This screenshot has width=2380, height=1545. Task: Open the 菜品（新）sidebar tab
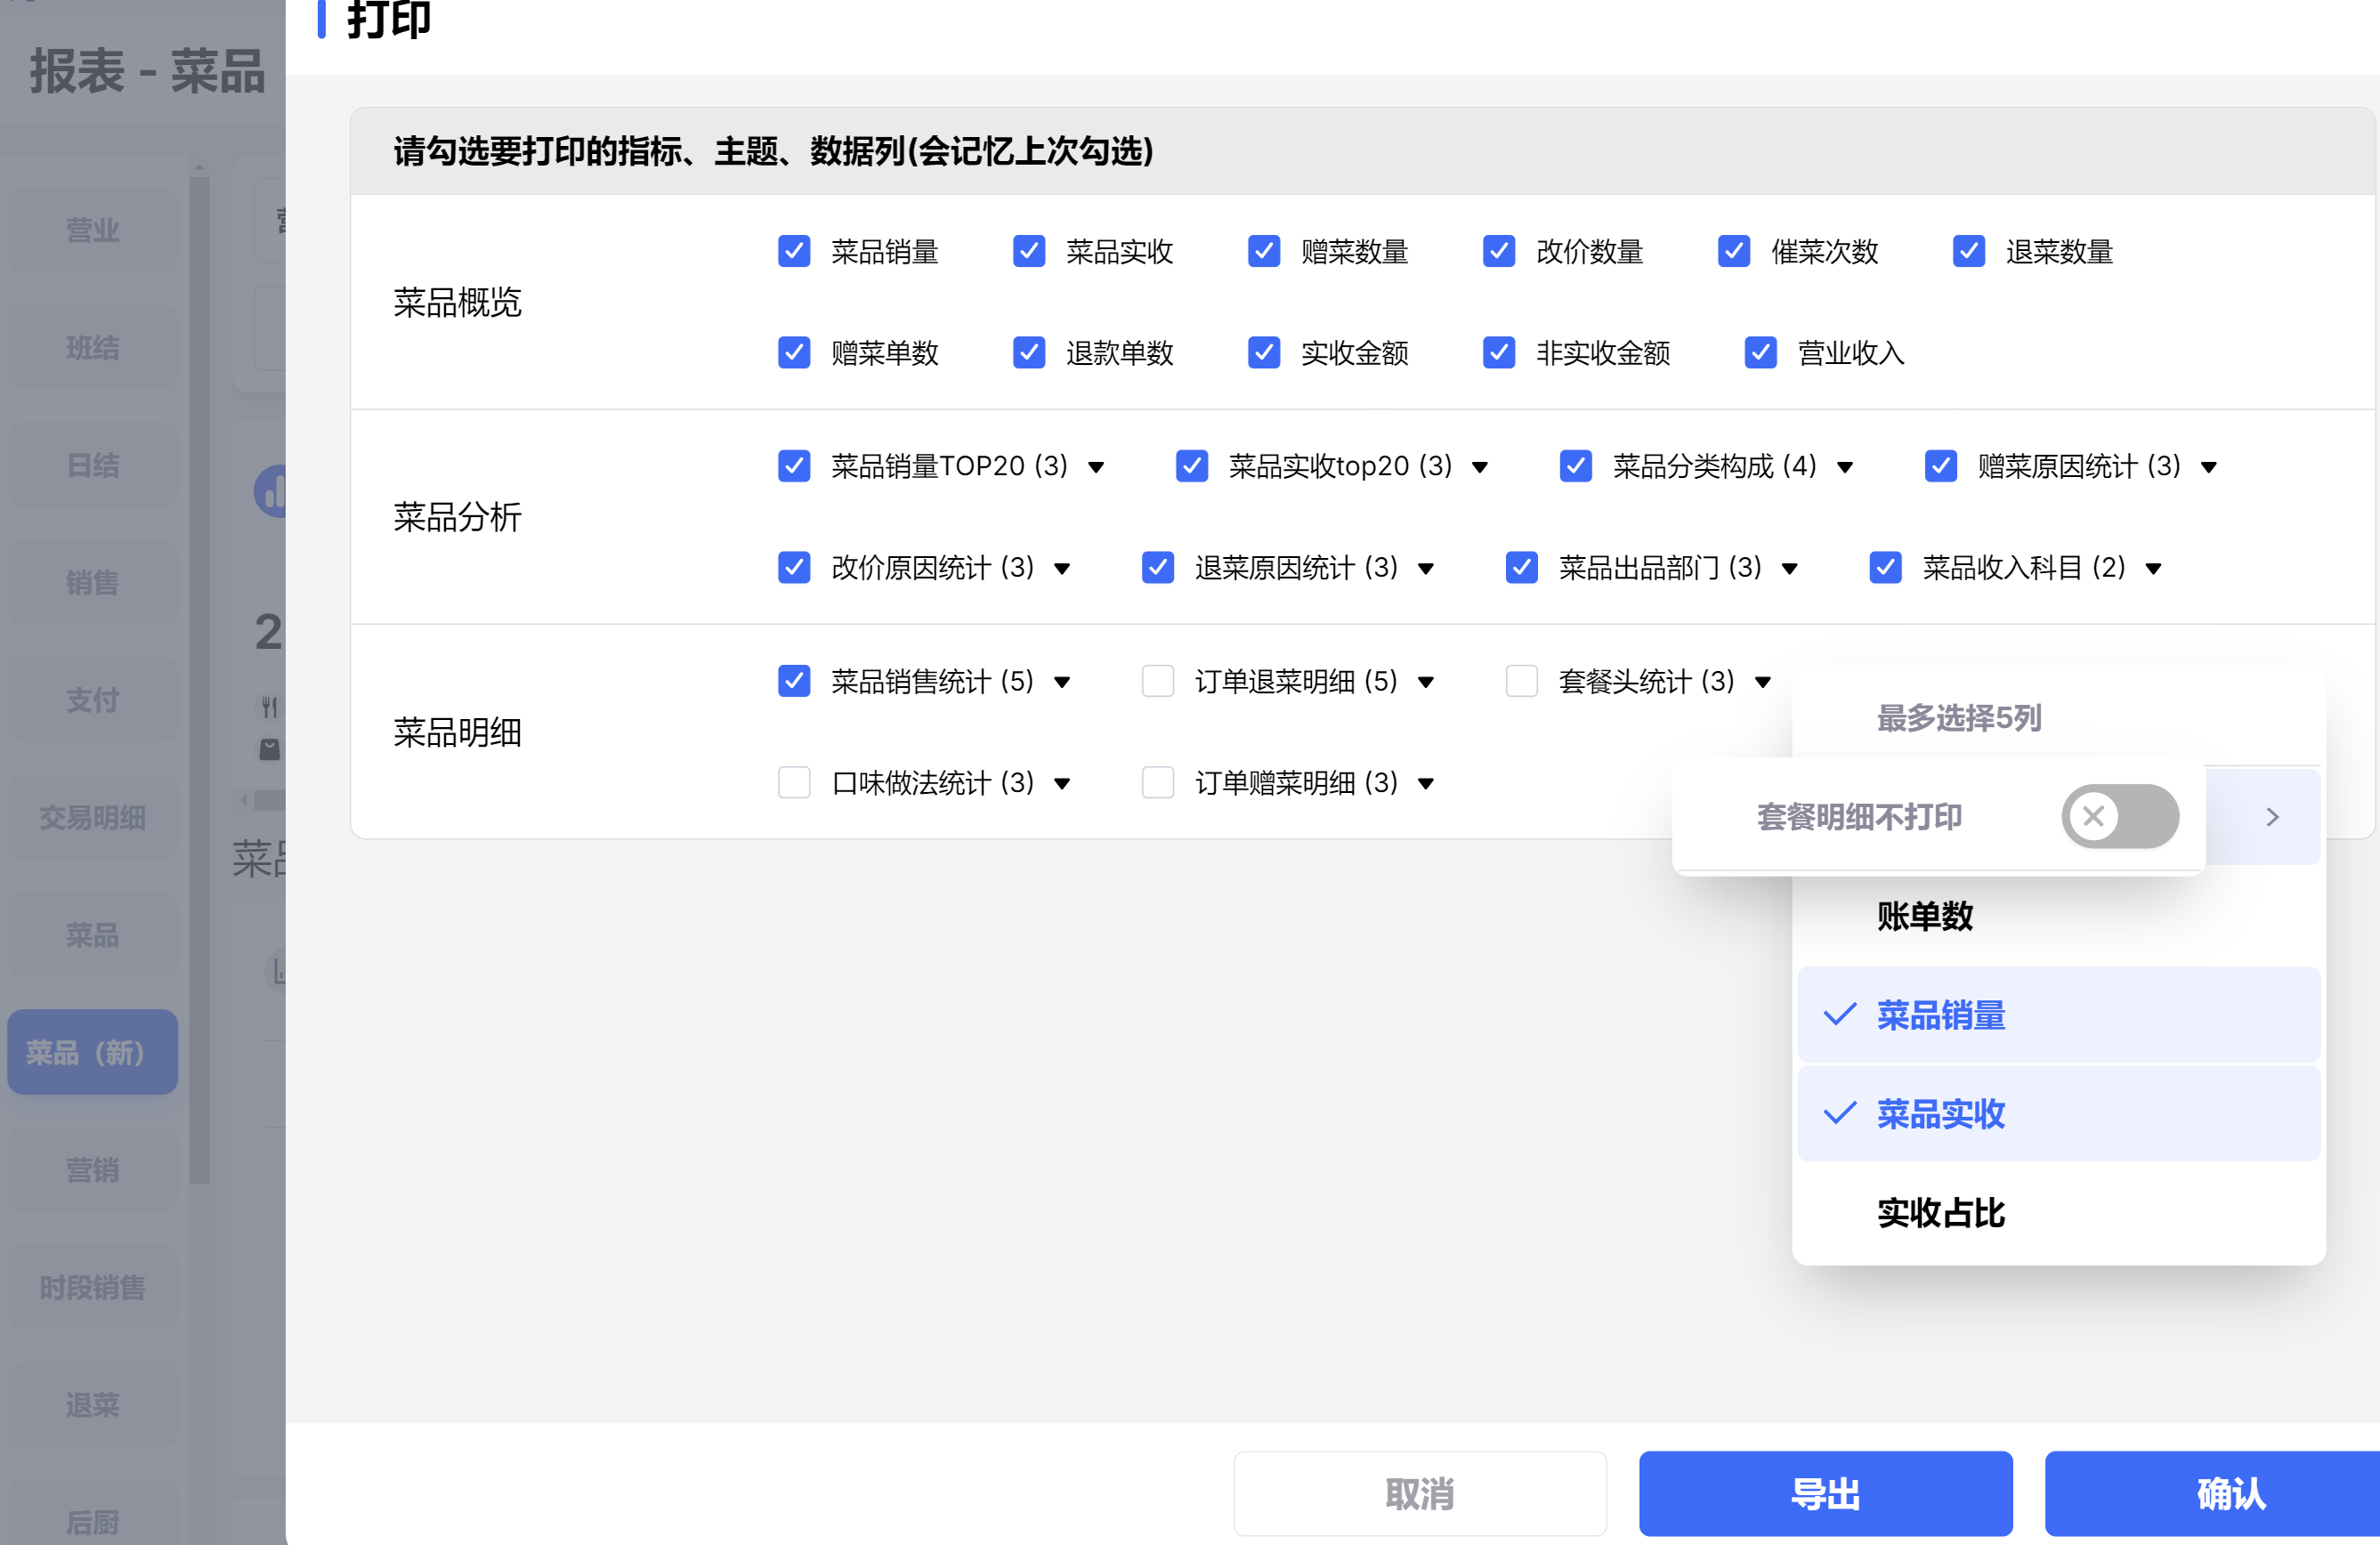coord(92,1051)
